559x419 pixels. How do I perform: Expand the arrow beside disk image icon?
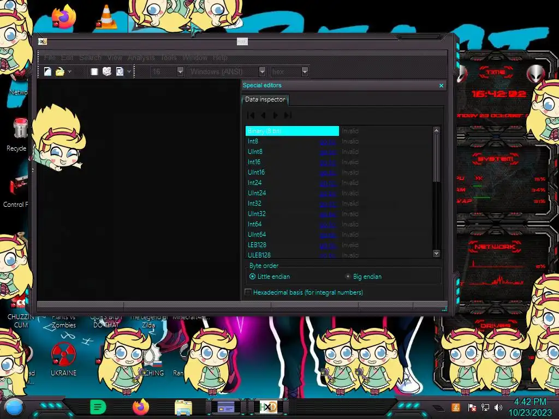[129, 71]
